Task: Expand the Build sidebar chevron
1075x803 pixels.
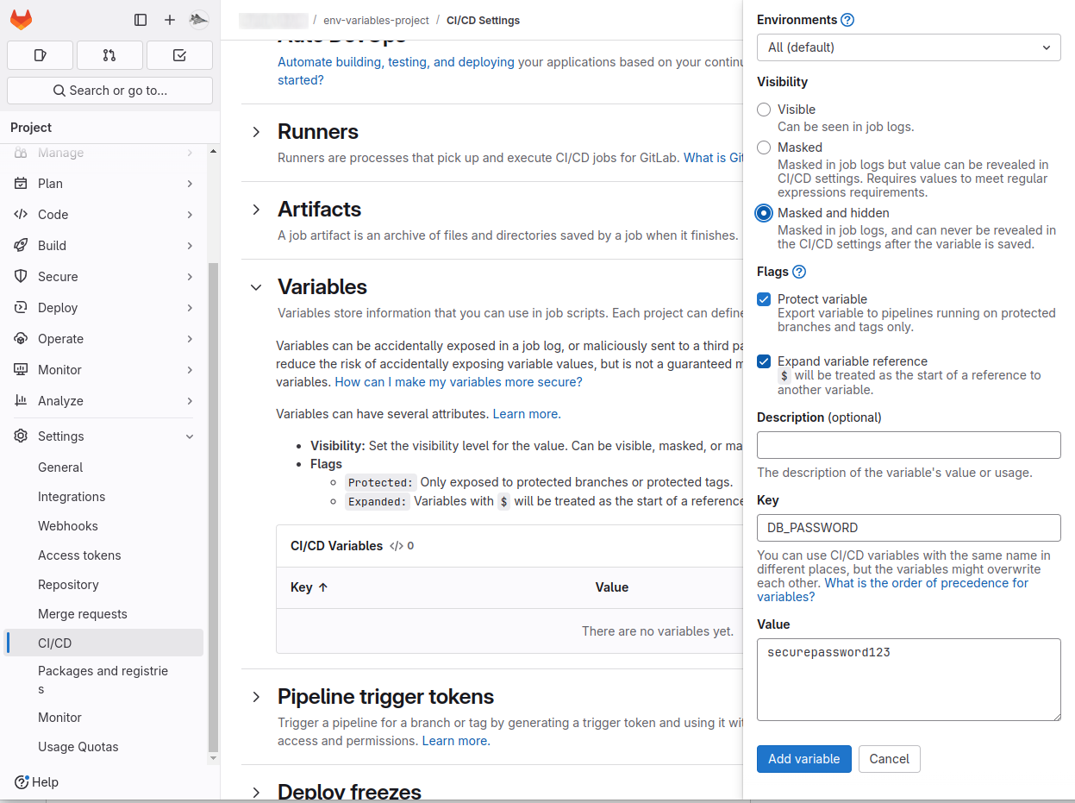Action: (190, 246)
